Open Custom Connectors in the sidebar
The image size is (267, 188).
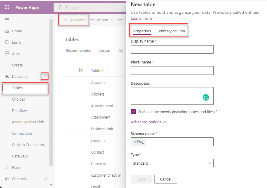coord(28,145)
